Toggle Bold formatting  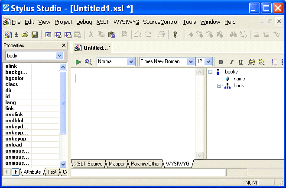[221, 62]
